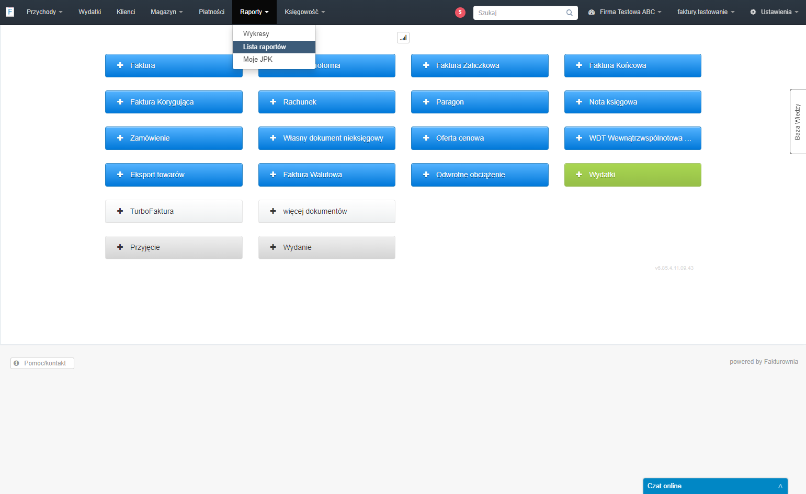Image resolution: width=806 pixels, height=494 pixels.
Task: Click the plus icon on Nota księgowa
Action: click(x=579, y=102)
